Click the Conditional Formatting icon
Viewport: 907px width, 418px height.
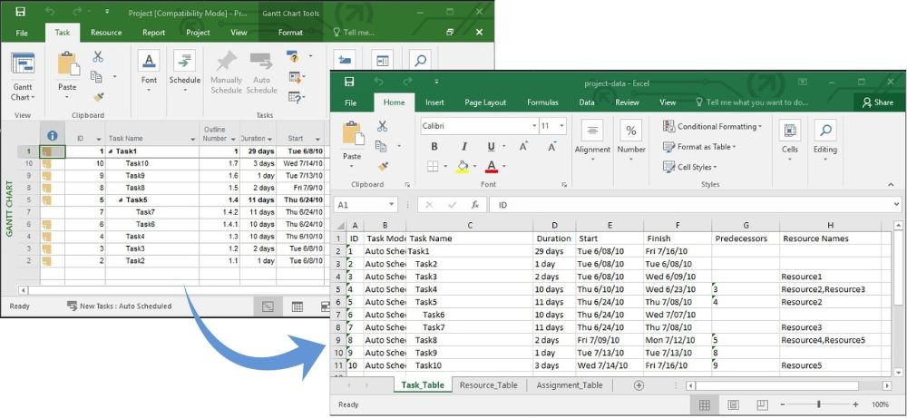669,127
